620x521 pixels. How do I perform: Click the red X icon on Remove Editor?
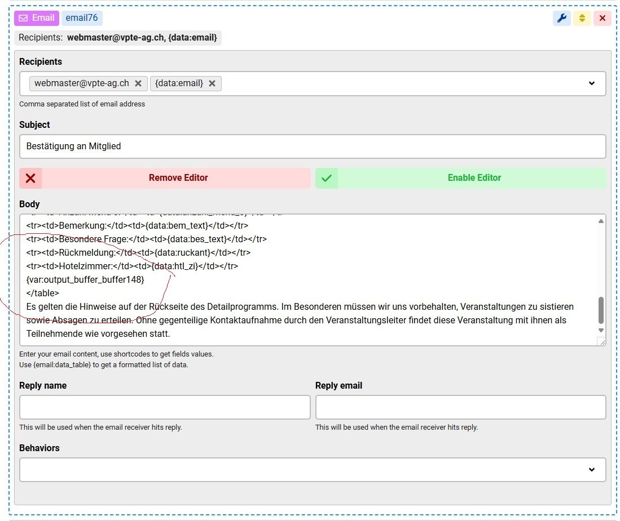point(31,178)
